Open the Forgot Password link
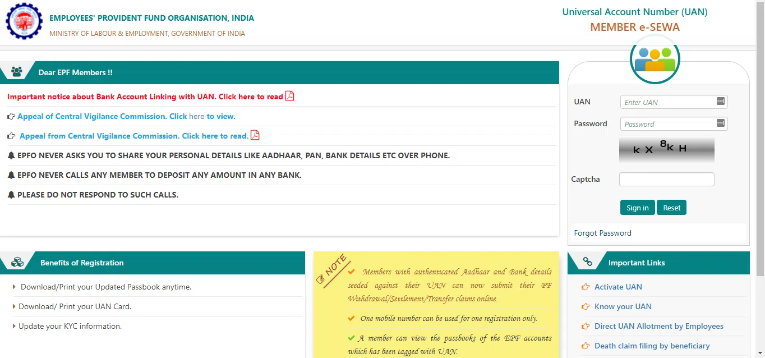Viewport: 765px width, 358px height. click(x=602, y=233)
